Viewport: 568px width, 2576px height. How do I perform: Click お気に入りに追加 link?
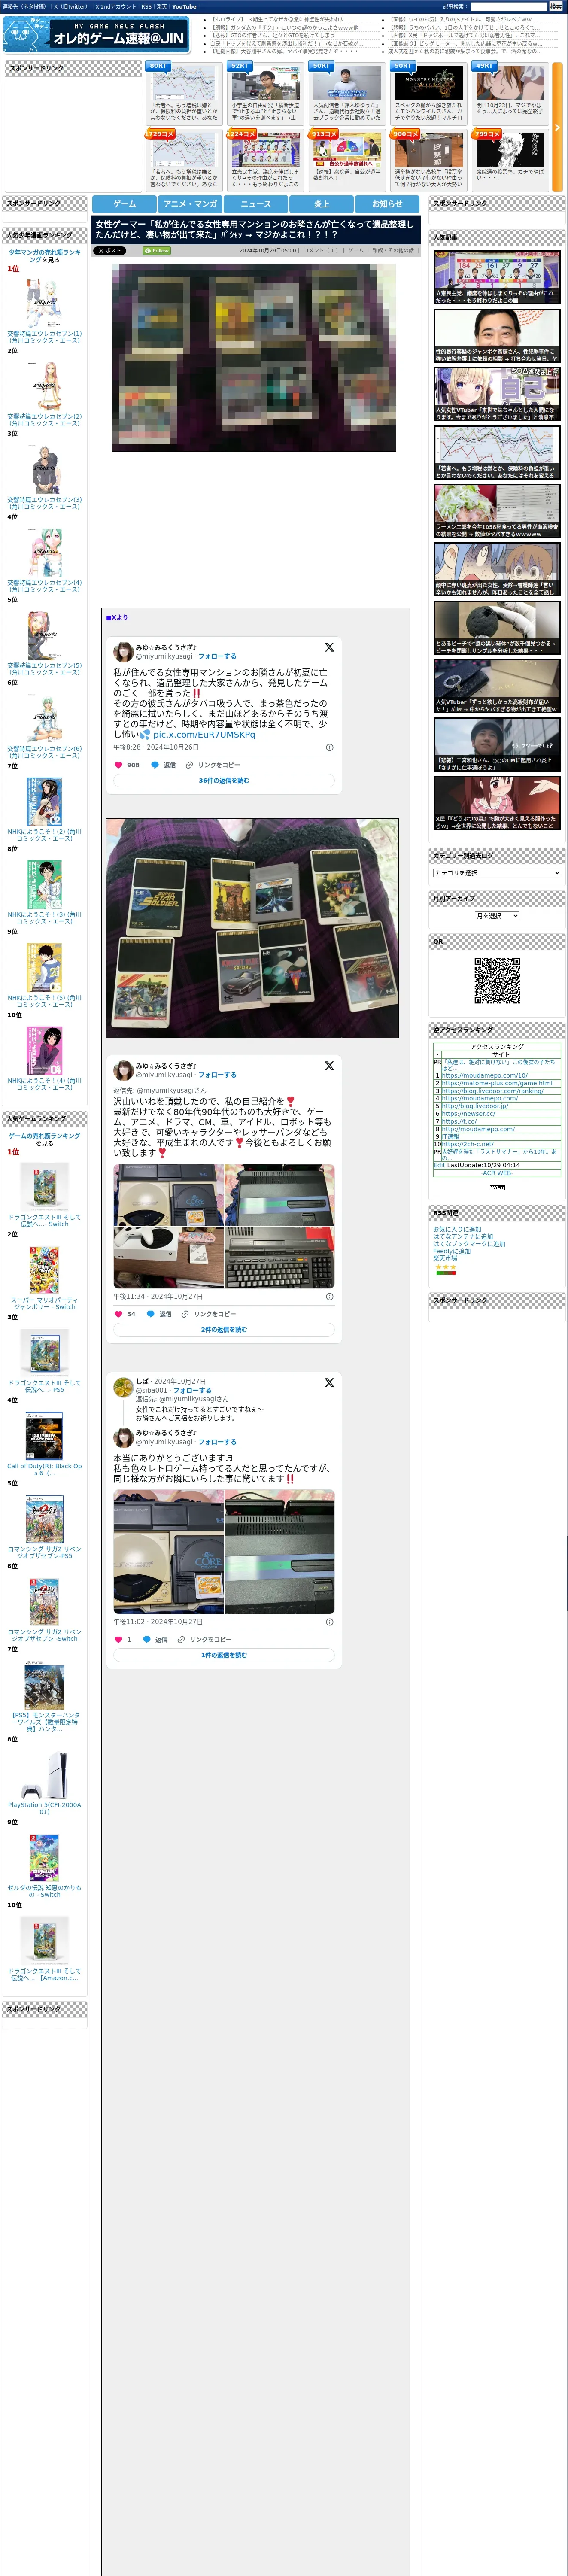(457, 1230)
